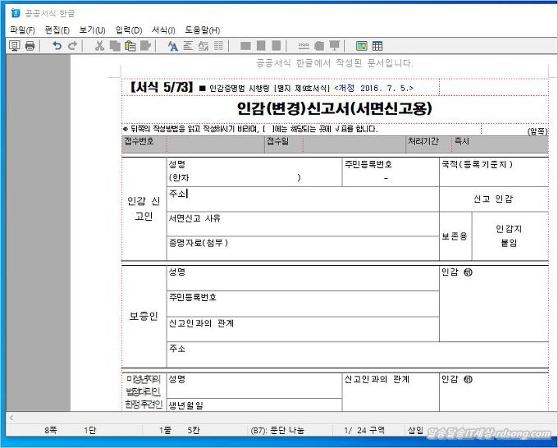Screen dimensions: 558x448
Task: Undo the last action
Action: [57, 46]
